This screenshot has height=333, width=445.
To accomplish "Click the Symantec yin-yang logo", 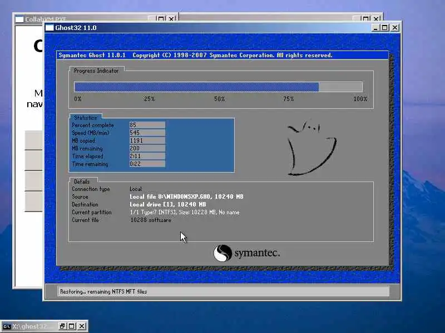I will click(x=223, y=253).
